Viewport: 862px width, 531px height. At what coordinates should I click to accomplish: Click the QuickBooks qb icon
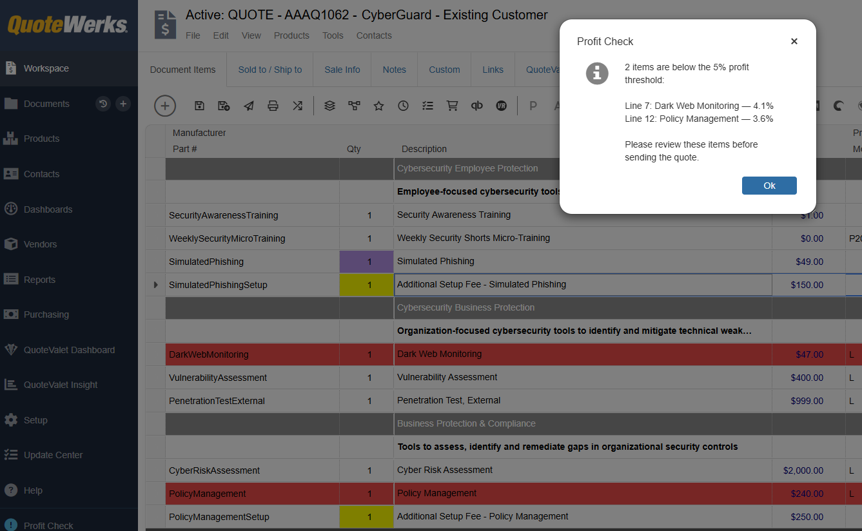pos(476,106)
